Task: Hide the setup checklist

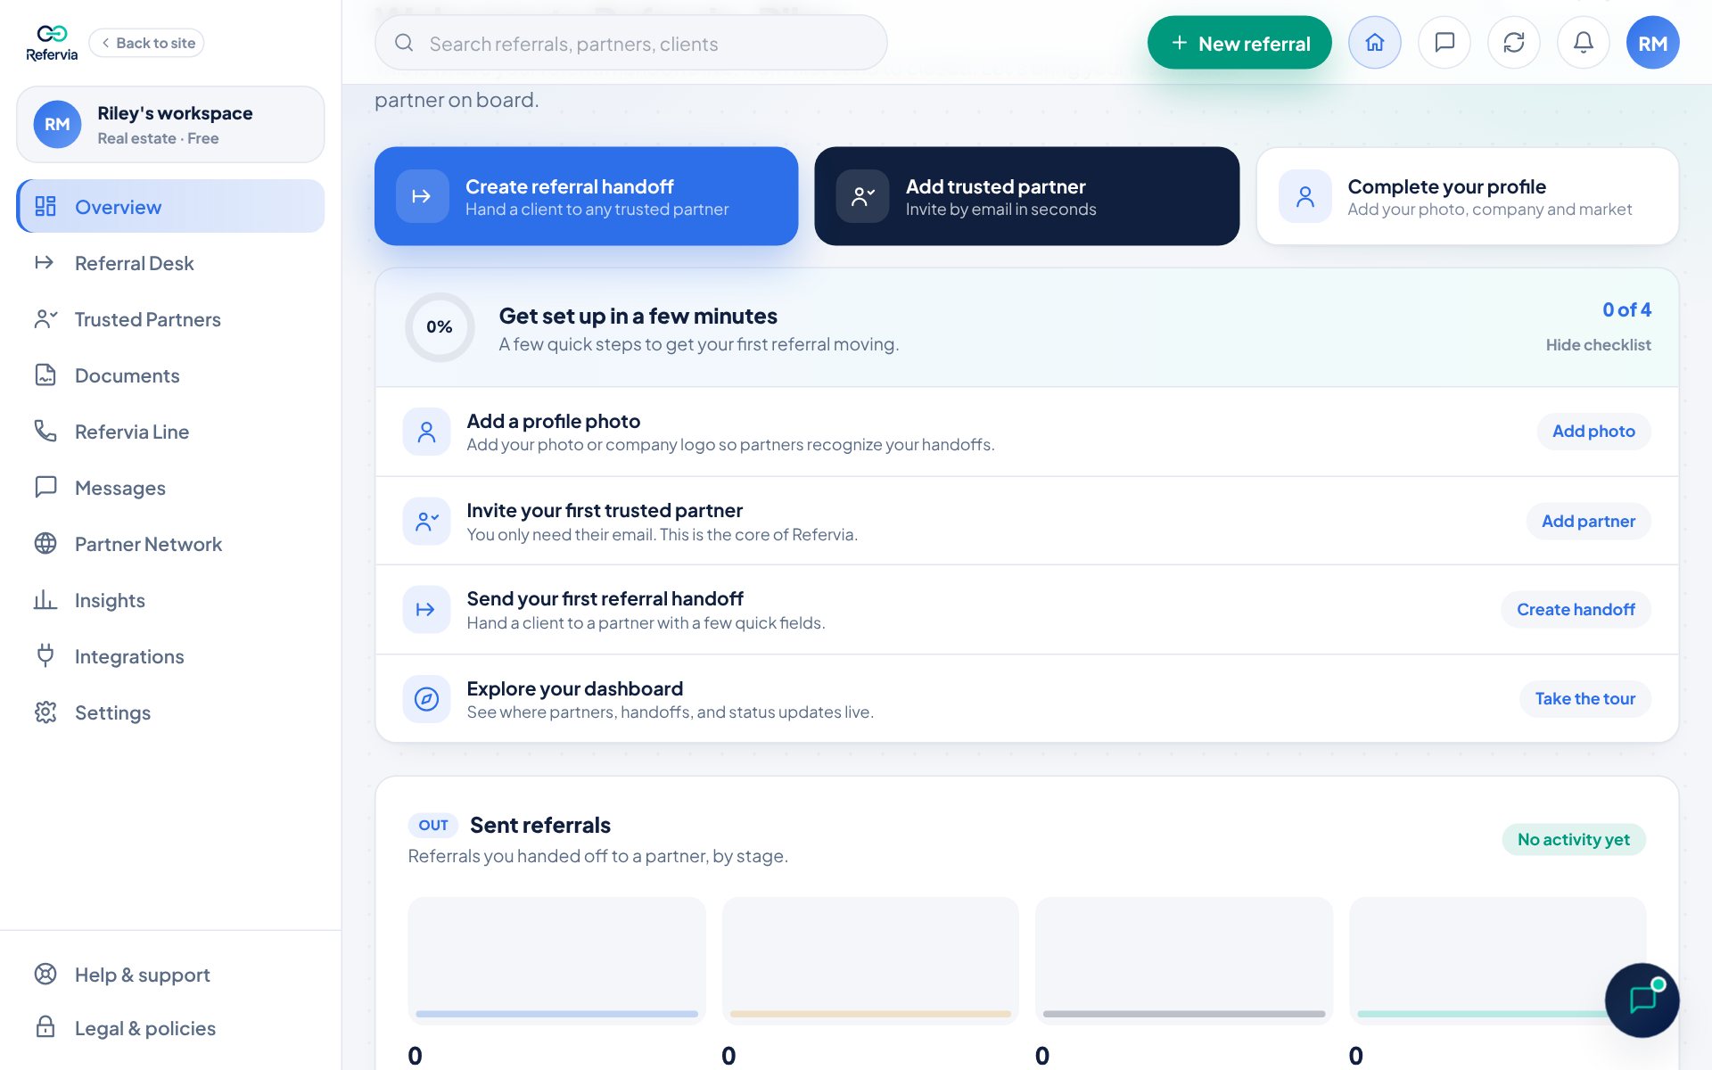Action: (1598, 345)
